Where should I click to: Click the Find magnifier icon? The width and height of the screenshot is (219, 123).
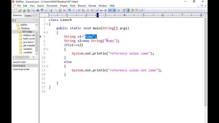[x=79, y=10]
